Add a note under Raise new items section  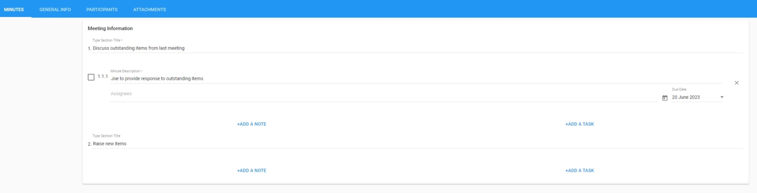[x=252, y=170]
